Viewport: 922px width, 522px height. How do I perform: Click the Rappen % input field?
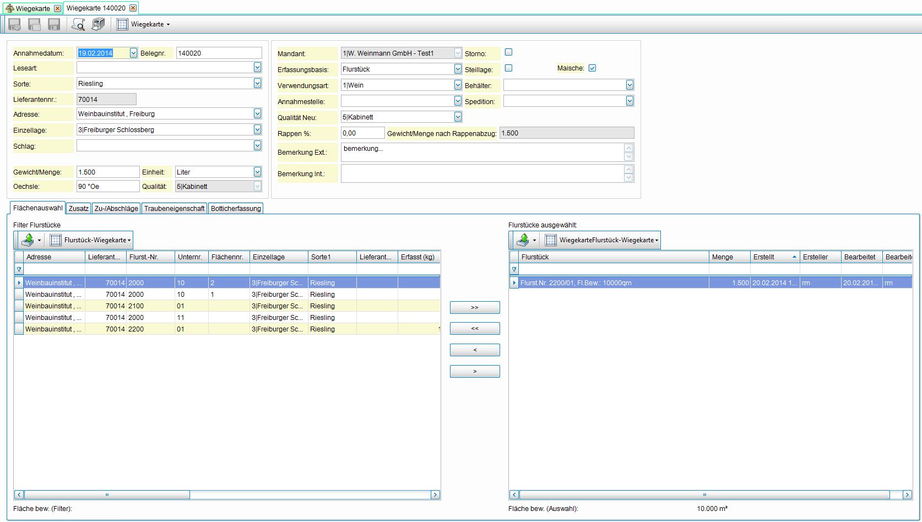[x=362, y=133]
